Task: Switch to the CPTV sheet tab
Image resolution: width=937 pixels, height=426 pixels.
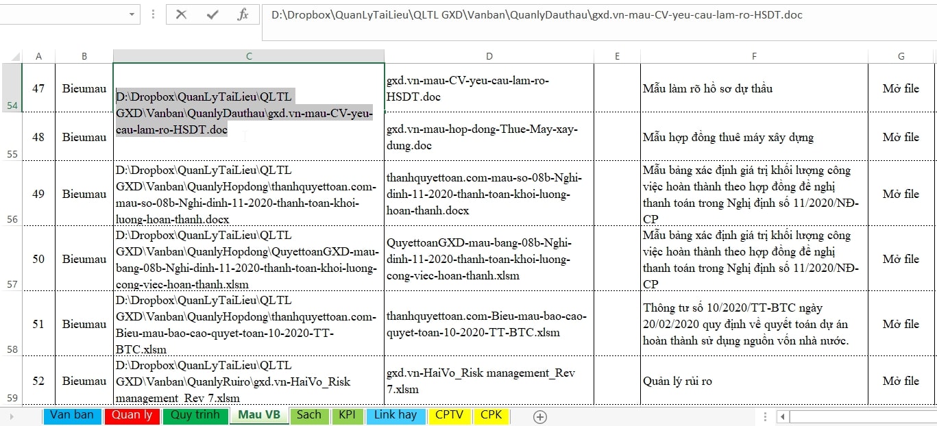Action: click(449, 415)
